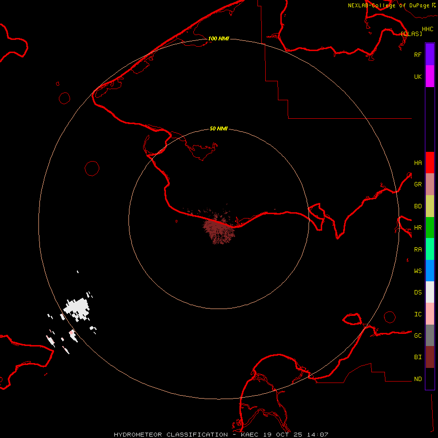Click the BI legend label

point(418,357)
